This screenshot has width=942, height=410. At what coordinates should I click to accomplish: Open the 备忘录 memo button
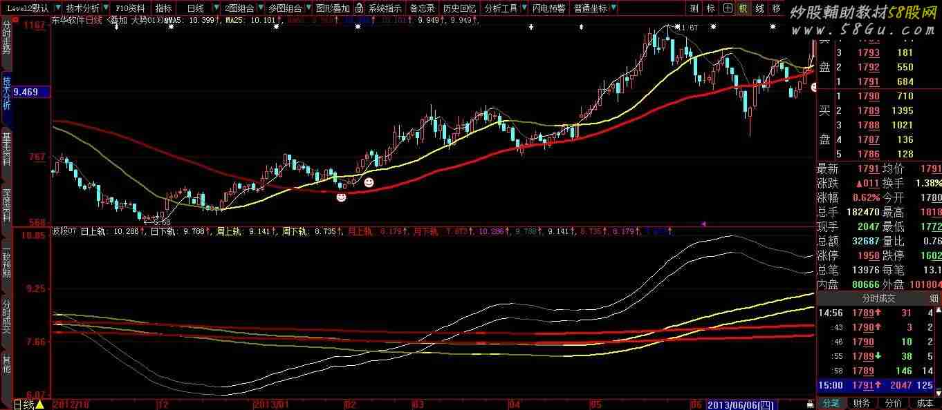click(423, 8)
